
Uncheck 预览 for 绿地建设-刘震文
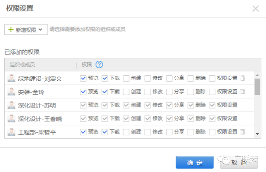[83, 78]
